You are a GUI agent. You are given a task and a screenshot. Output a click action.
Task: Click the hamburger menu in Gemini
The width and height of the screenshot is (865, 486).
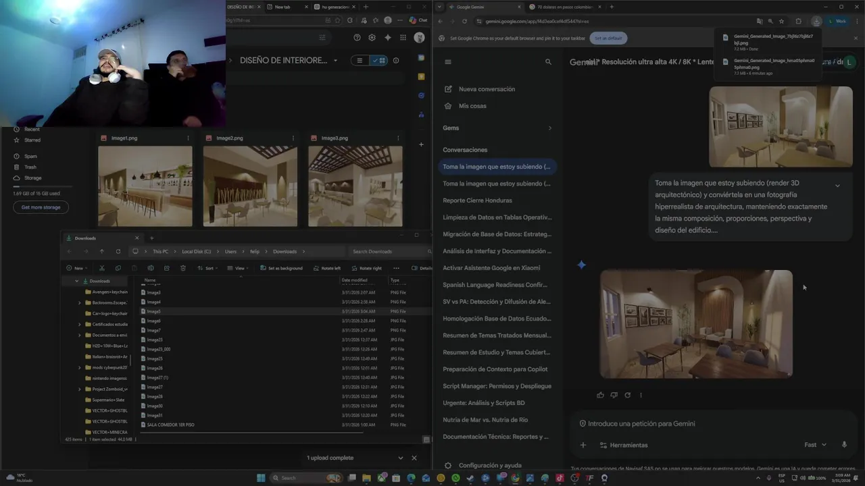(x=447, y=61)
